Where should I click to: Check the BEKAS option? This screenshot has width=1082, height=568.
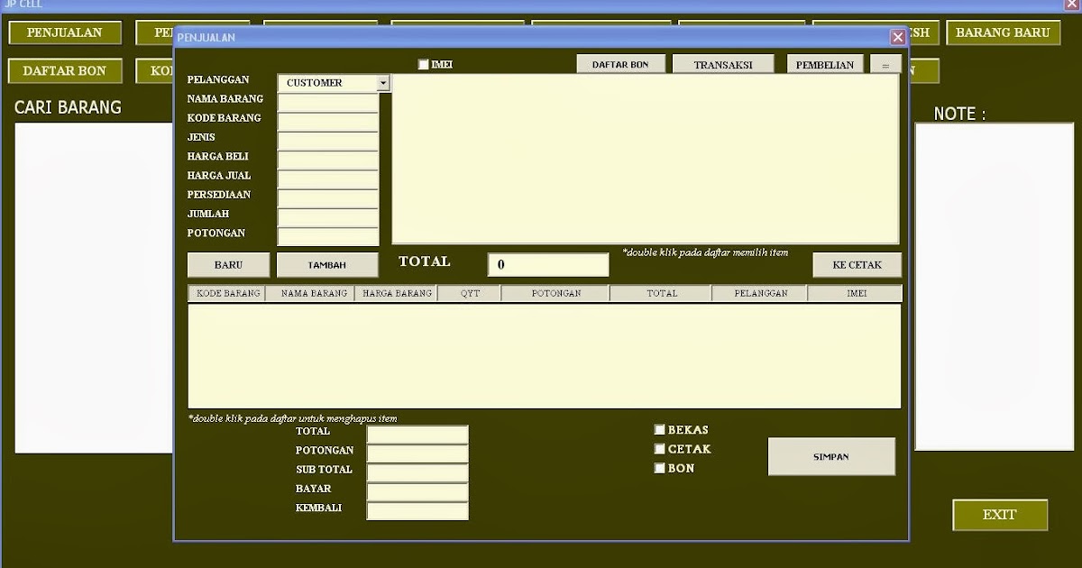660,429
